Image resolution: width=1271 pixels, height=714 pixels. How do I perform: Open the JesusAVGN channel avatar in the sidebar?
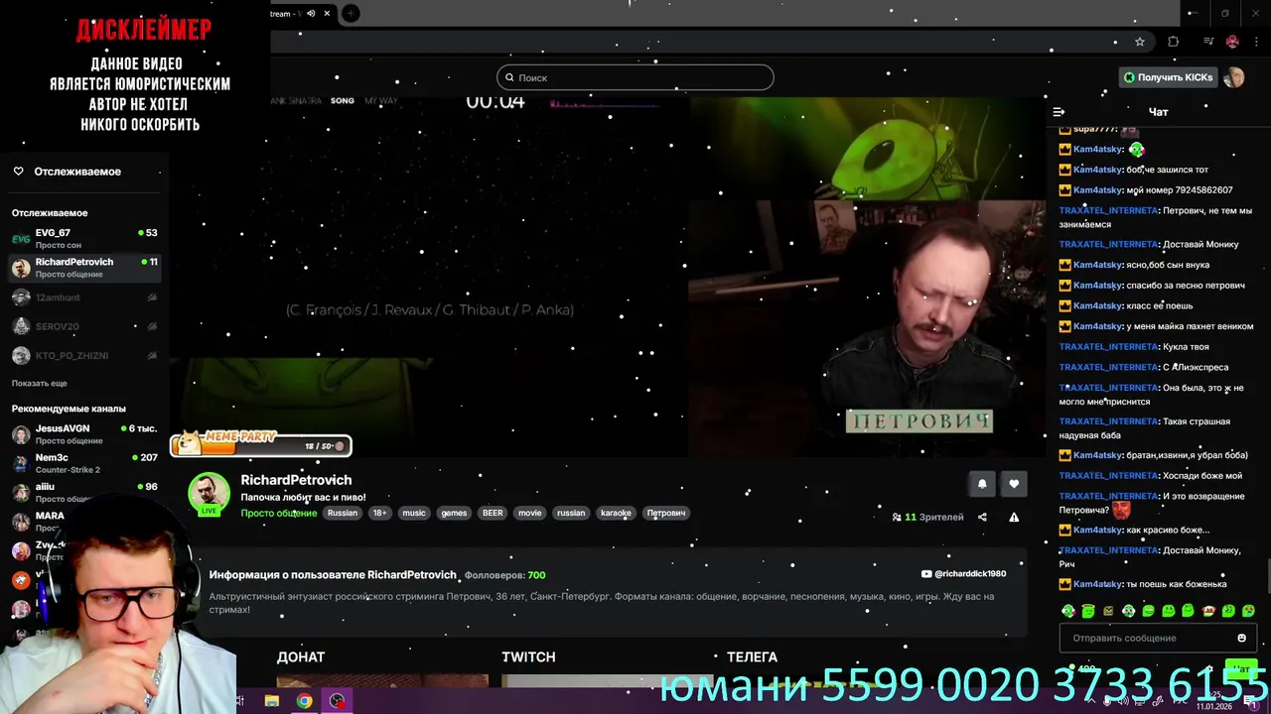(x=21, y=434)
